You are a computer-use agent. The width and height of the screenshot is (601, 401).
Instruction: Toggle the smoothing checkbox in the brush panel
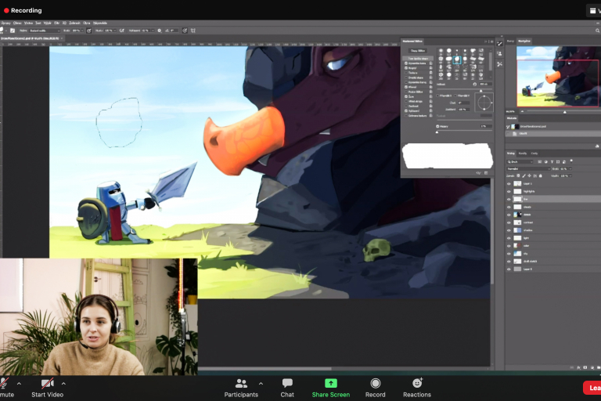pos(406,96)
